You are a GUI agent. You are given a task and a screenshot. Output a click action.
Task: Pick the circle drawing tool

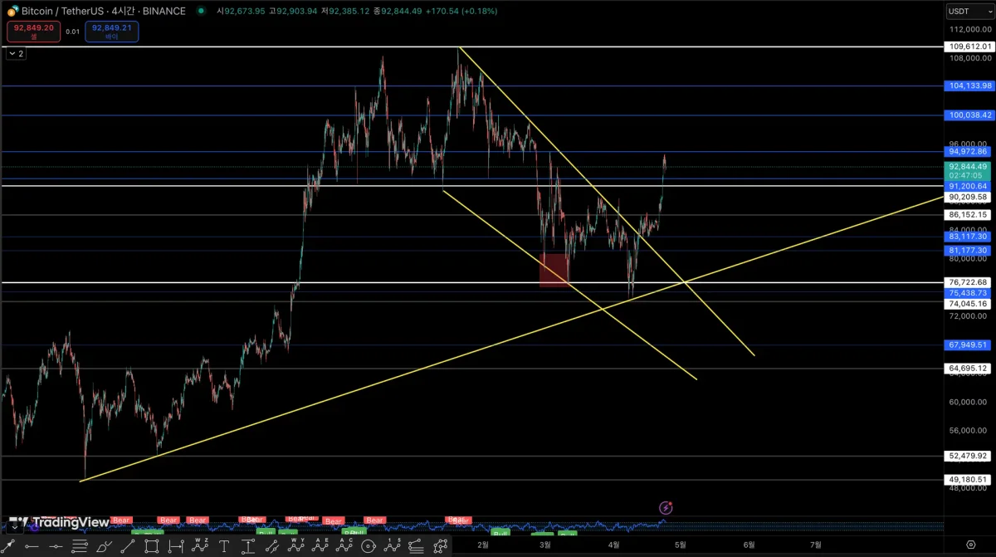[368, 546]
